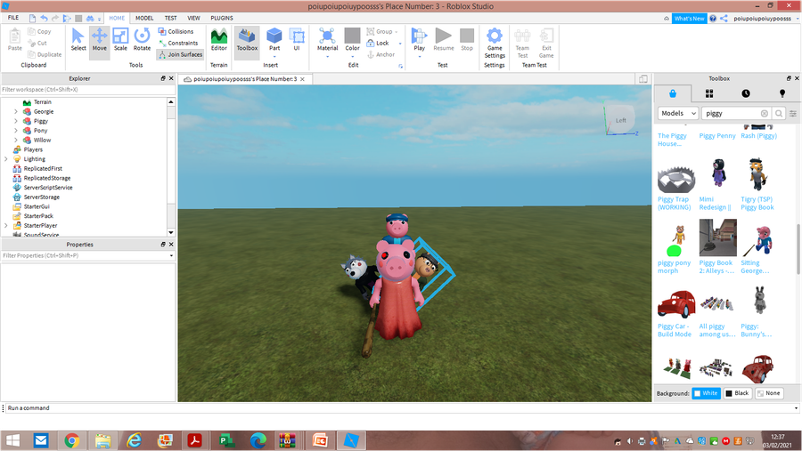
Task: Click the Resume test button
Action: point(444,40)
